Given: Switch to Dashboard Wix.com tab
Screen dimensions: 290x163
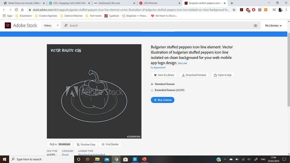Looking at the screenshot, I should [115, 3].
